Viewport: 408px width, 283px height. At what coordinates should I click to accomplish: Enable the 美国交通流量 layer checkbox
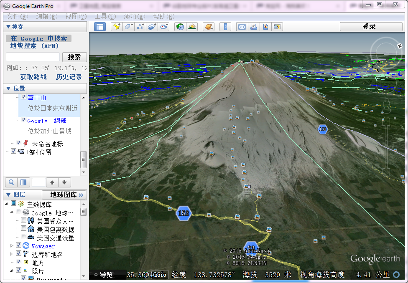(x=23, y=237)
